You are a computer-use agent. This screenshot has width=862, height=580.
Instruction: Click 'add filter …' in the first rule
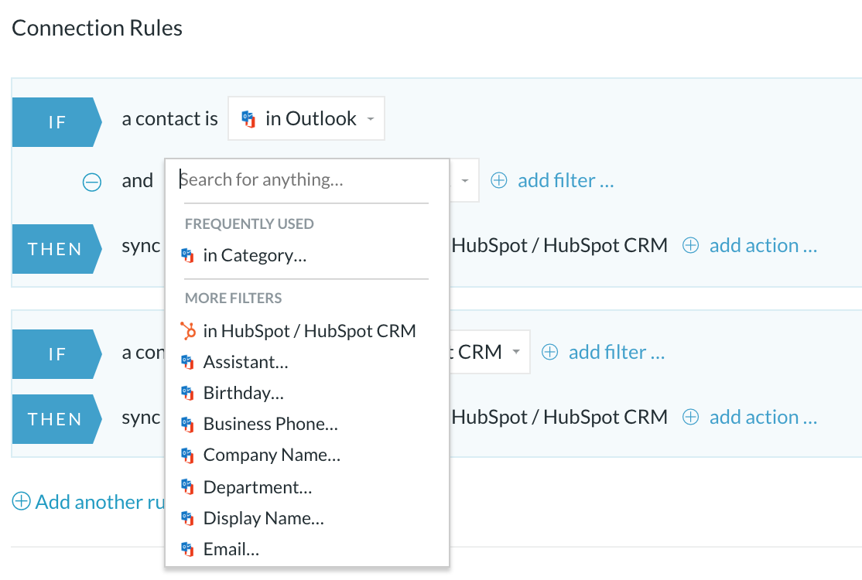(x=566, y=181)
